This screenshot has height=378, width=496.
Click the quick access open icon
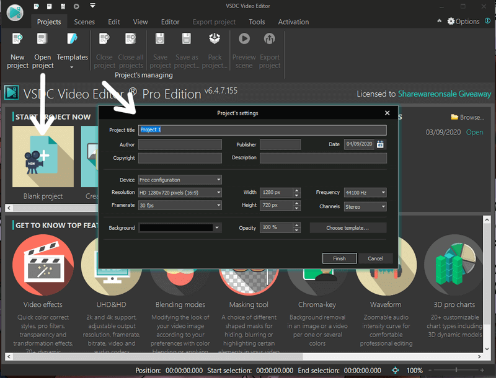pyautogui.click(x=50, y=6)
